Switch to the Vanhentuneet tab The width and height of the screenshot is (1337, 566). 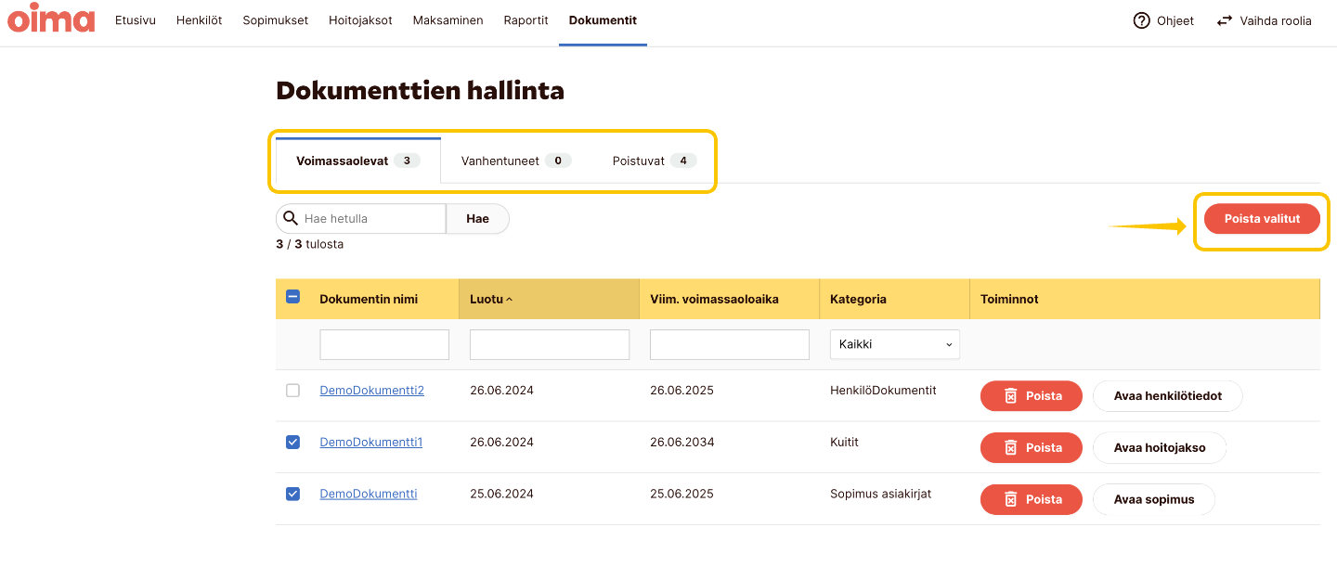tap(516, 161)
